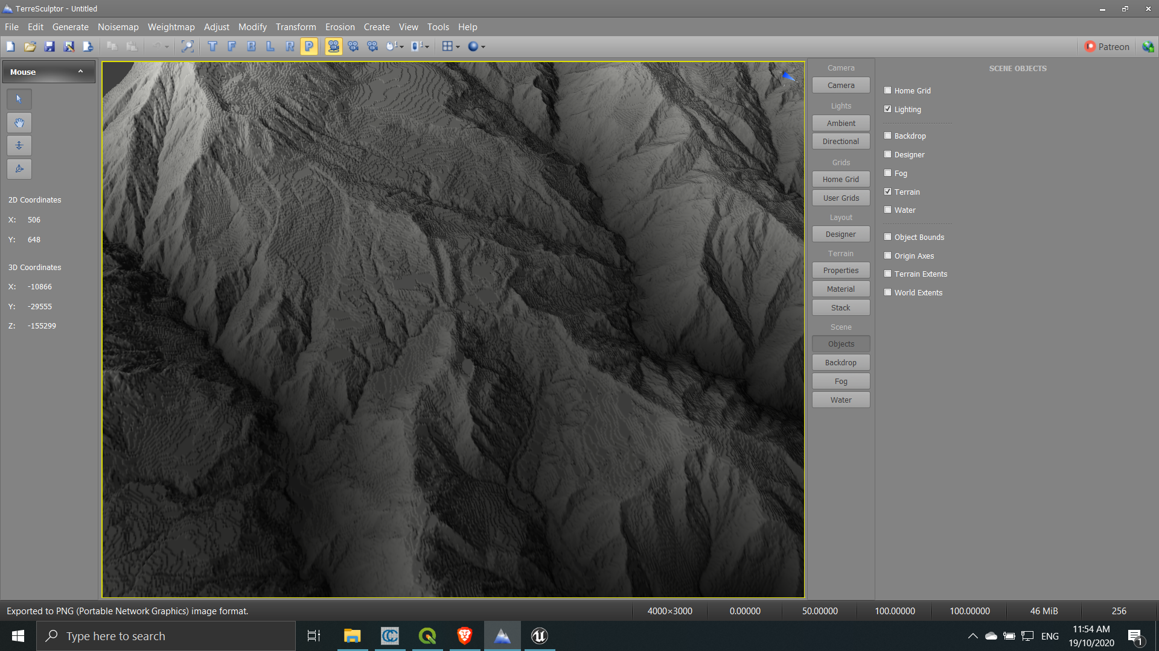Create a new document from the toolbar

(10, 46)
